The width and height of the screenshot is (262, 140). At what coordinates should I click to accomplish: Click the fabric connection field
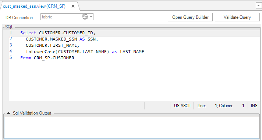[61, 17]
